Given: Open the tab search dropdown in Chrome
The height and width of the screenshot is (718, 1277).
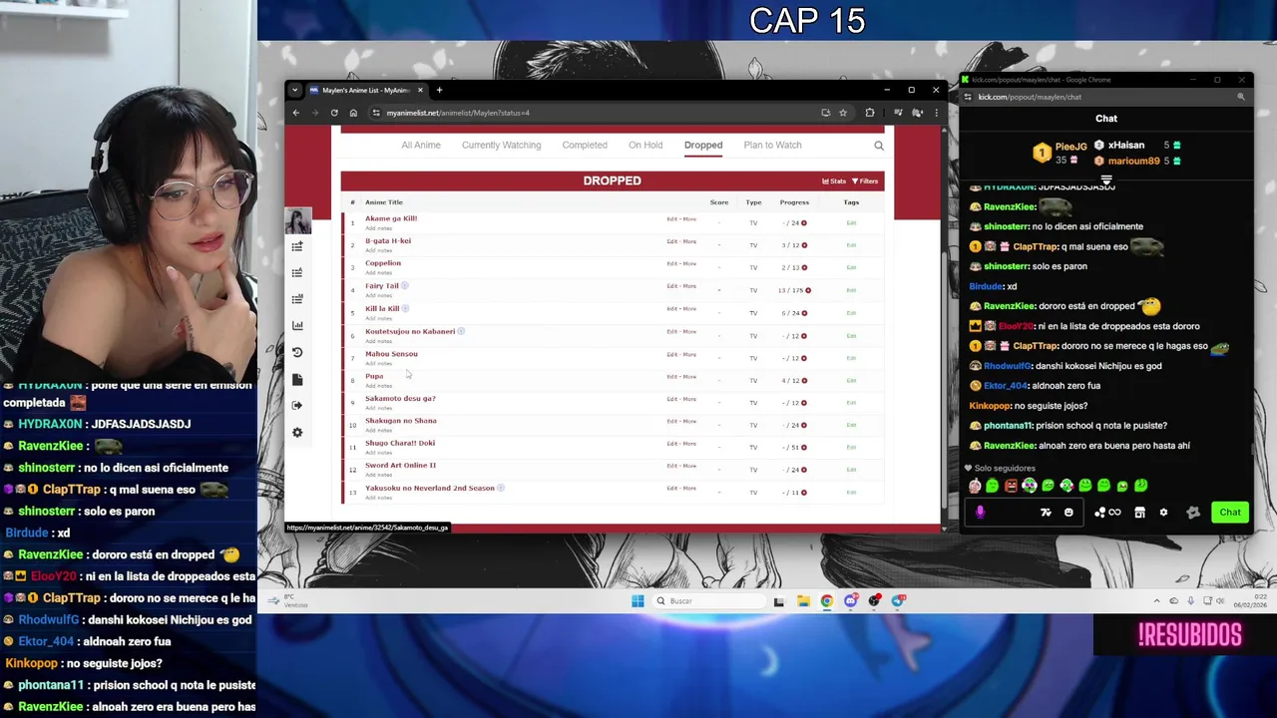Looking at the screenshot, I should tap(294, 90).
